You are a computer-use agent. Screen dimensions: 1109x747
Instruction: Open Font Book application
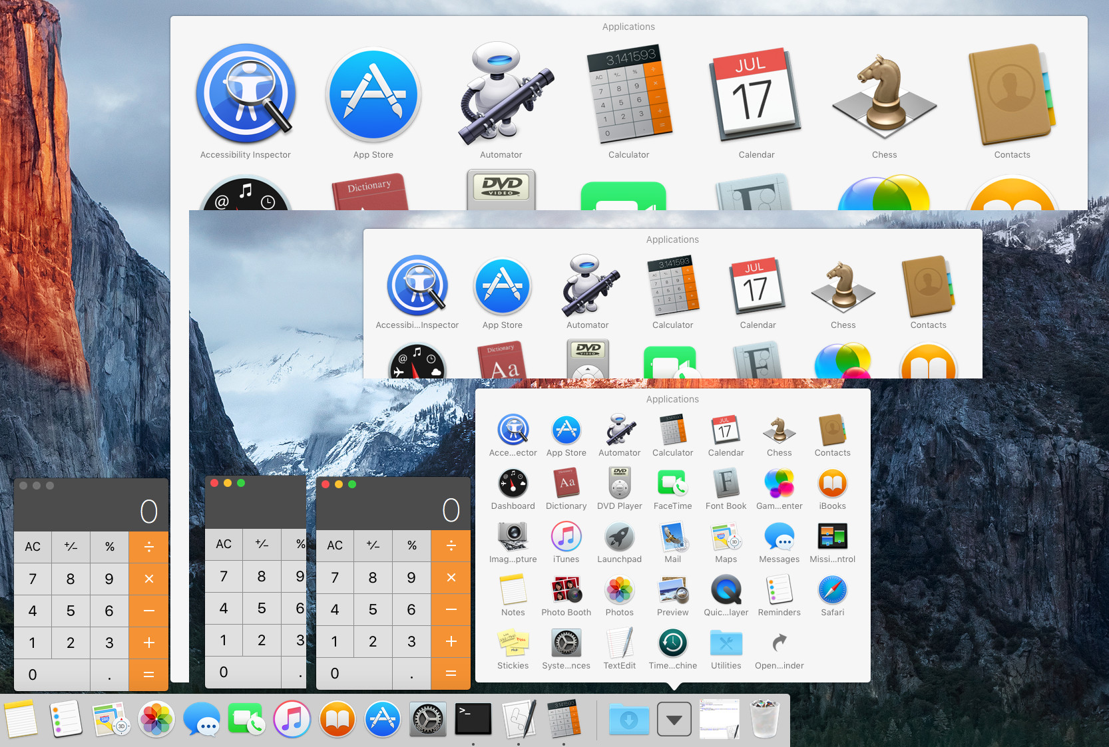tap(726, 484)
